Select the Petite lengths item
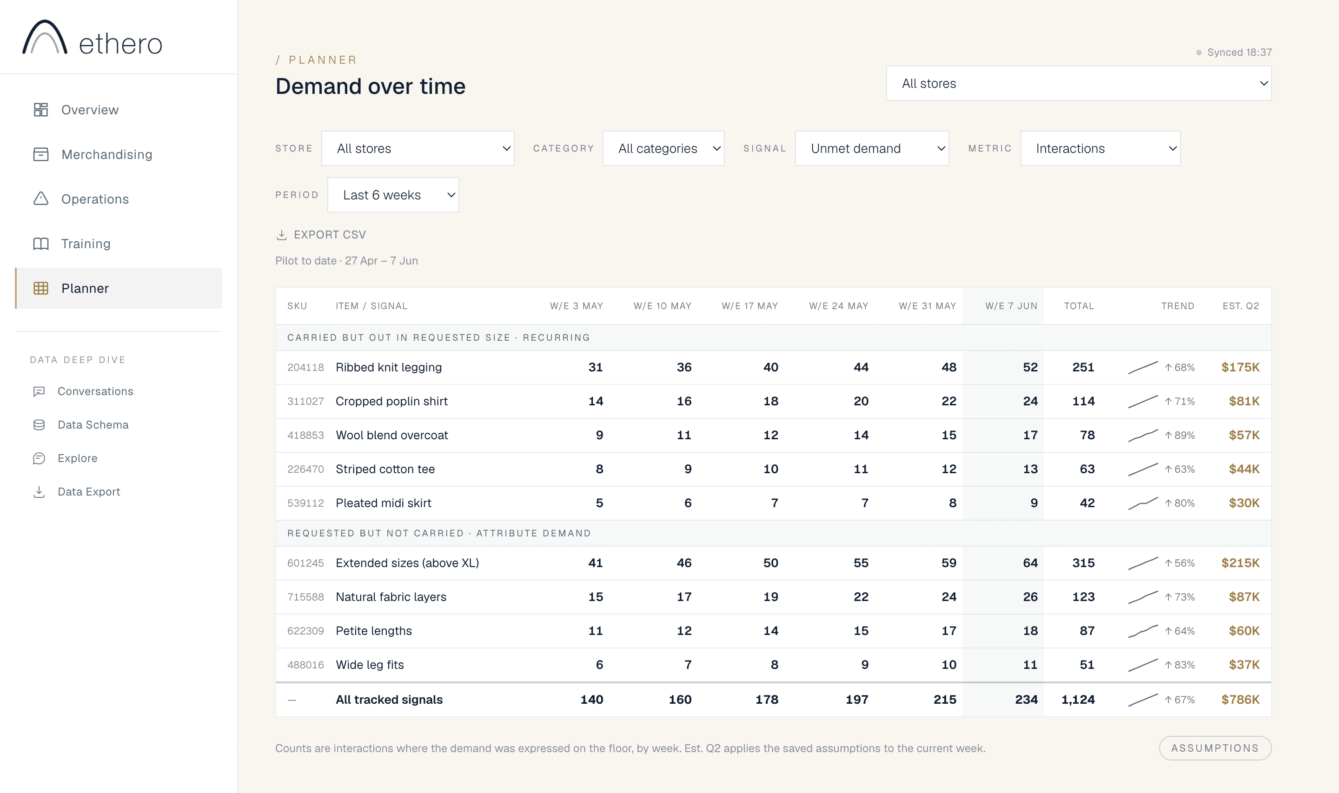Viewport: 1339px width, 793px height. pos(374,631)
